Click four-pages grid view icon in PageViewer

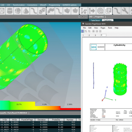[x=93, y=31]
